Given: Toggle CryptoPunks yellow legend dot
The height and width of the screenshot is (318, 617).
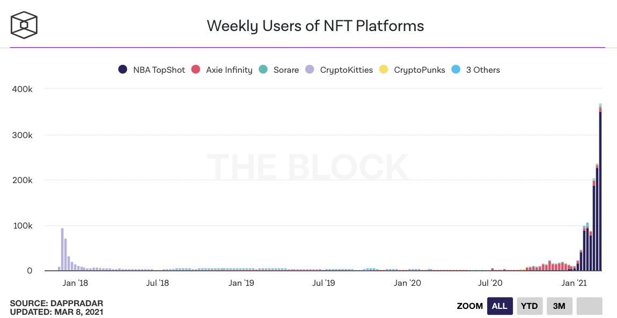Looking at the screenshot, I should (x=384, y=70).
